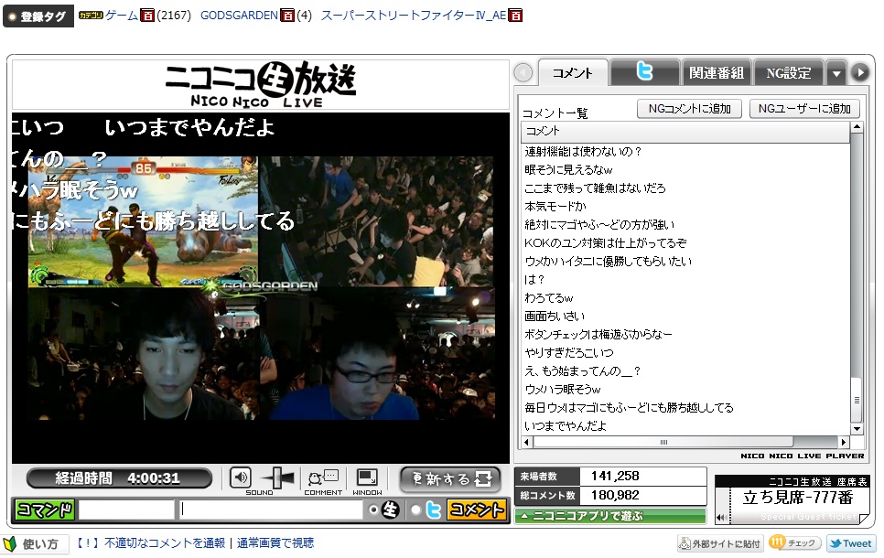Click the green コマンド button
Viewport: 884px width, 558px height.
pos(45,510)
